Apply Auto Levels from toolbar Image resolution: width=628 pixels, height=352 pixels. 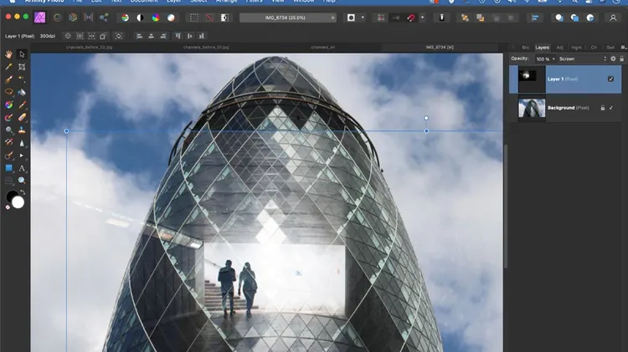126,18
